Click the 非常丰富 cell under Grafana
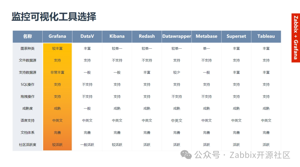Image resolution: width=300 pixels, height=167 pixels. pos(57,73)
